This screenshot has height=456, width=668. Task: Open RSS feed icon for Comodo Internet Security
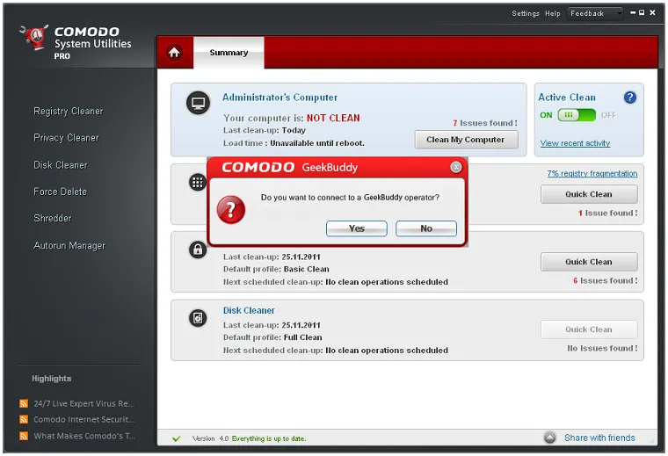point(24,419)
